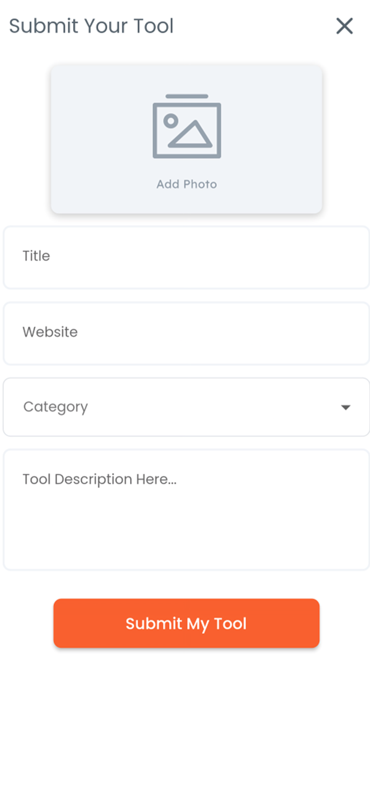370x802 pixels.
Task: Open the photo picker via Add Photo
Action: (x=186, y=139)
